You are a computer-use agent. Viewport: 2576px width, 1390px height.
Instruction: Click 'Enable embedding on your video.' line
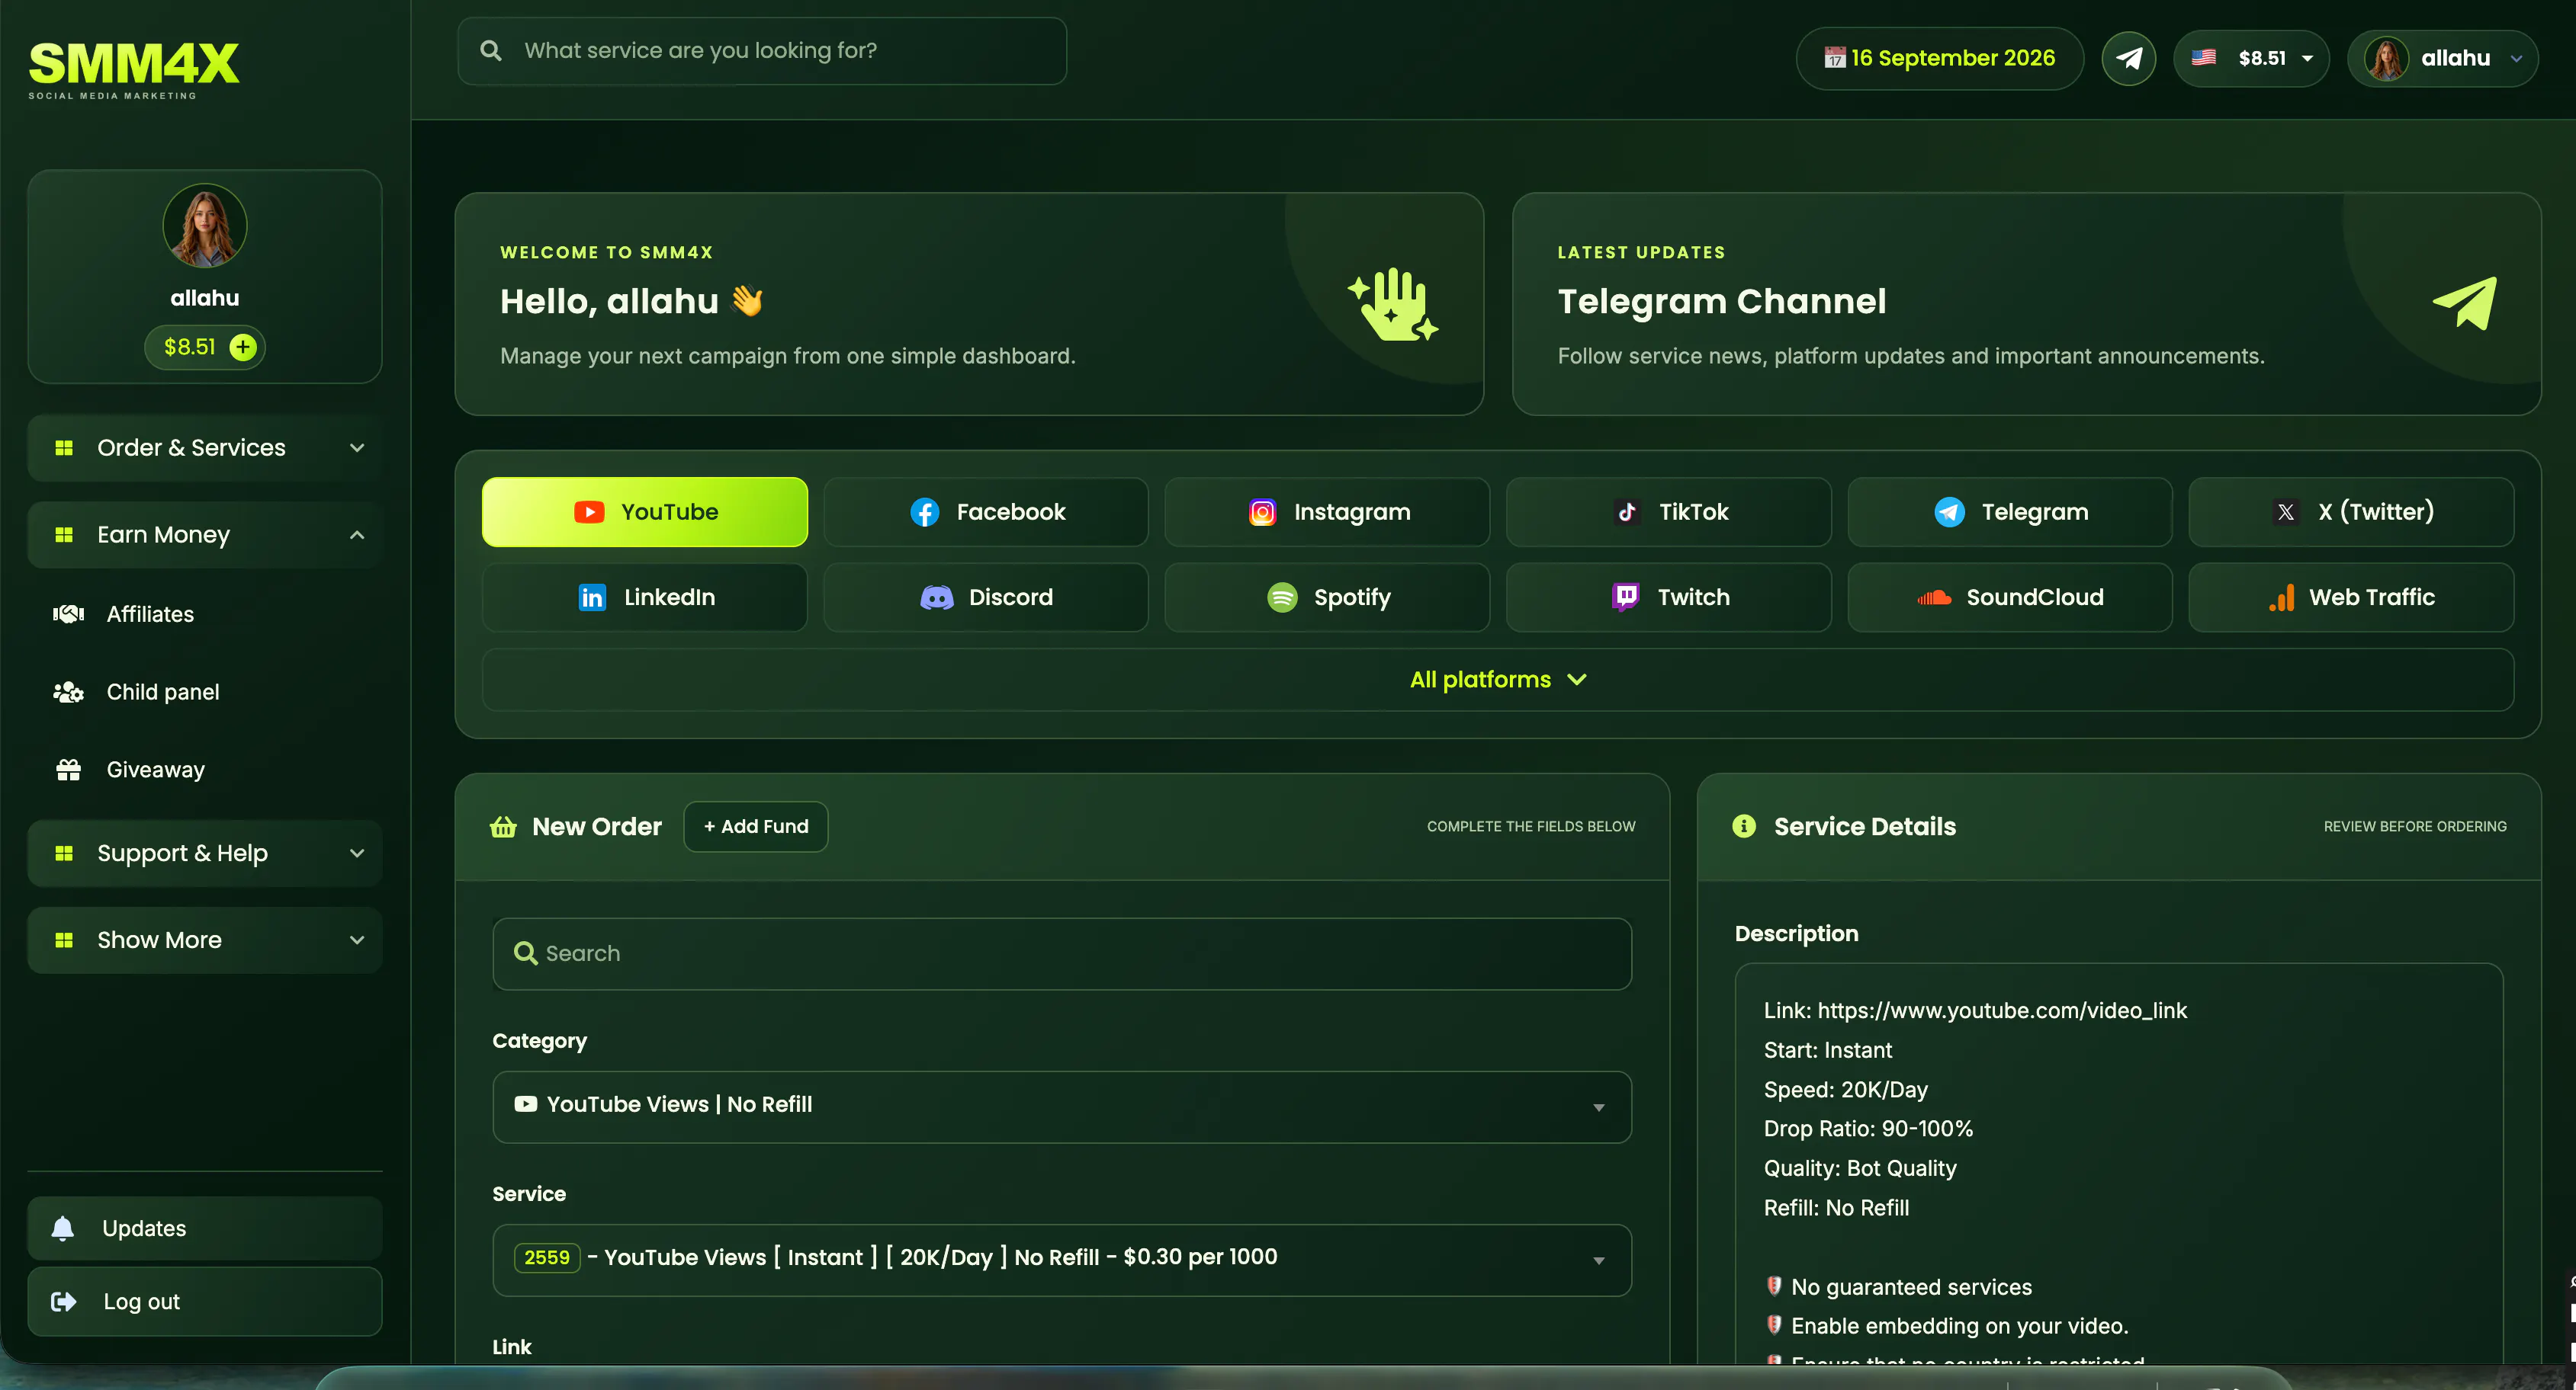[1960, 1326]
